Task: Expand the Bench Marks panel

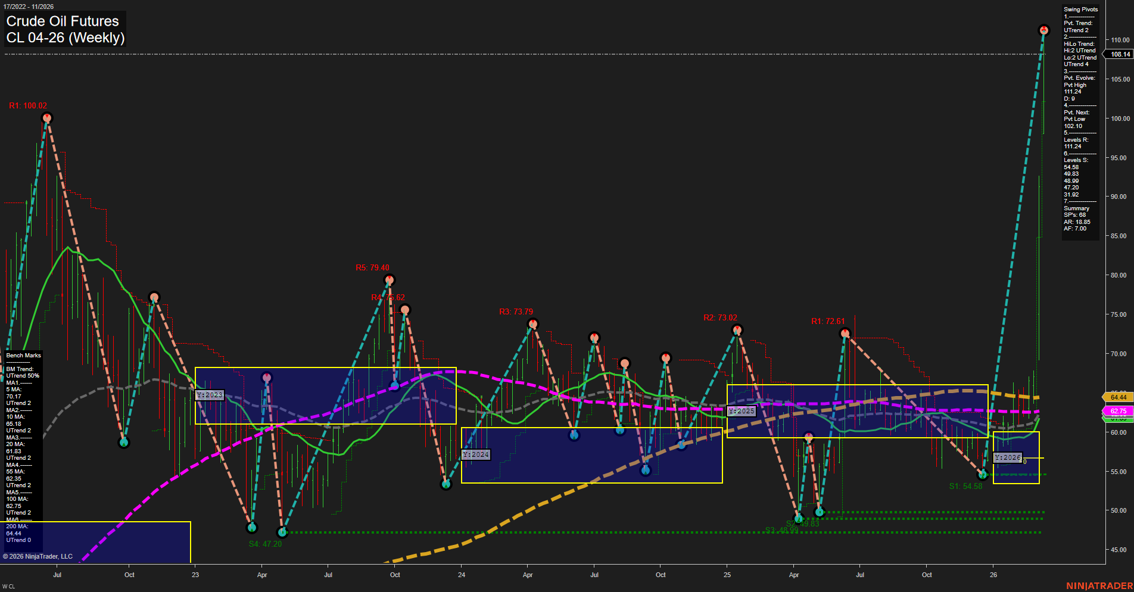Action: (x=23, y=355)
